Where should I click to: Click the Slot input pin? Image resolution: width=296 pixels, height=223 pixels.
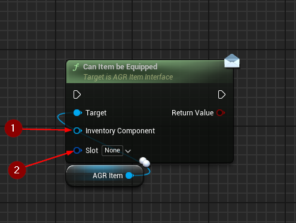pyautogui.click(x=78, y=150)
